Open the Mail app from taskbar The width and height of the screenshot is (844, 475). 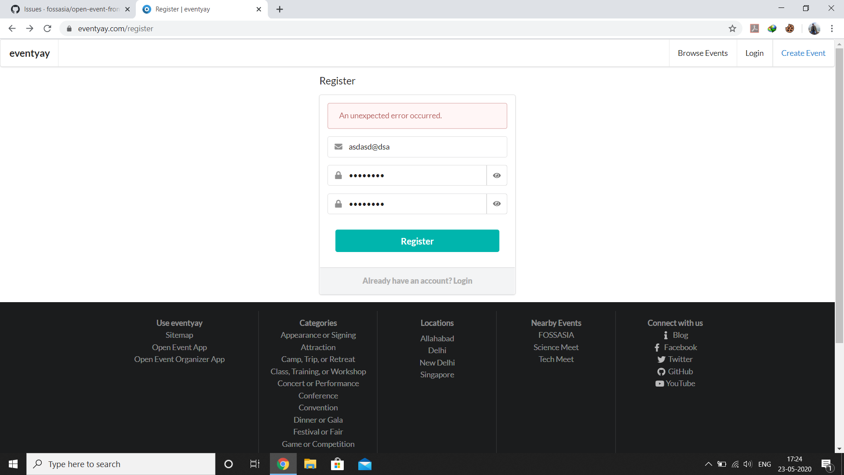[365, 464]
